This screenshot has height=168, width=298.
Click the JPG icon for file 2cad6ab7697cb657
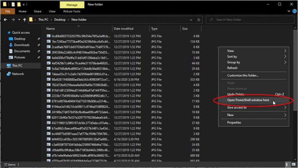[49, 47]
